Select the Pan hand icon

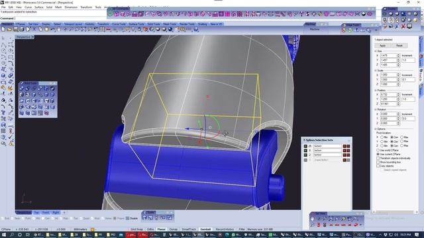(59, 29)
